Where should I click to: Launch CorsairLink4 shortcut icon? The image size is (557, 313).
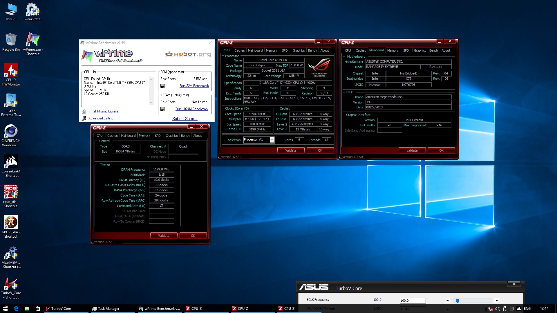[11, 166]
